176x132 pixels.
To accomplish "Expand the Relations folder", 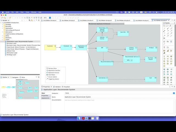I will coord(2,38).
